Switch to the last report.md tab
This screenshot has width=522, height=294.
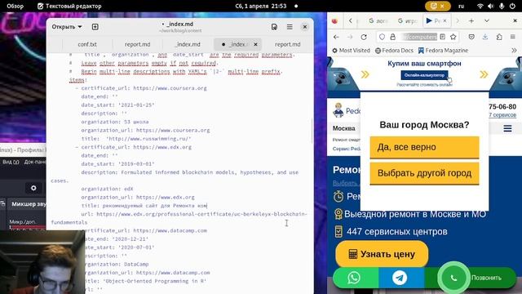[288, 44]
